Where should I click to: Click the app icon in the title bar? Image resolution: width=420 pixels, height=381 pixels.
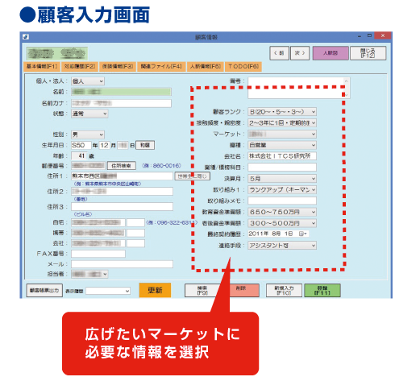(26, 36)
